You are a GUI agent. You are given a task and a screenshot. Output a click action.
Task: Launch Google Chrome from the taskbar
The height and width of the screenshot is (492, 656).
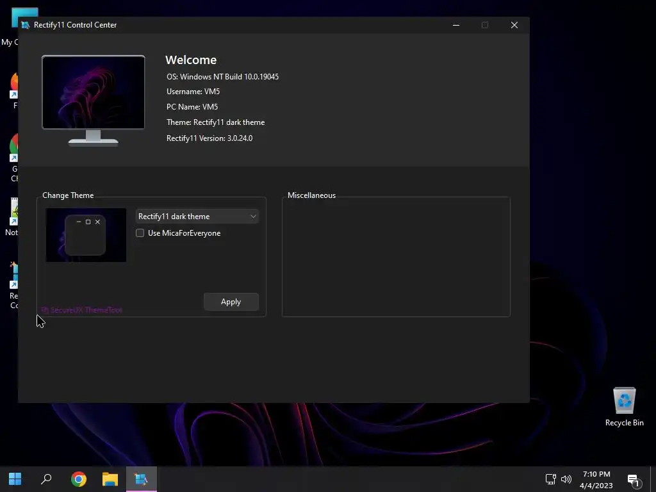(78, 479)
